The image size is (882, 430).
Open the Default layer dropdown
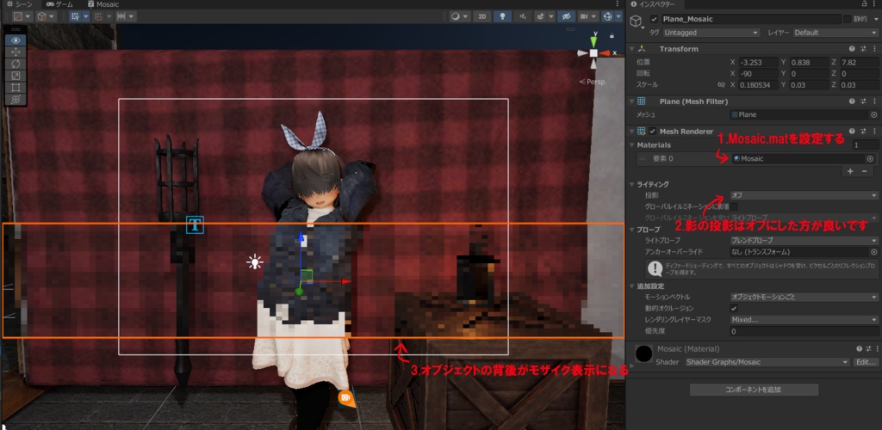(835, 33)
